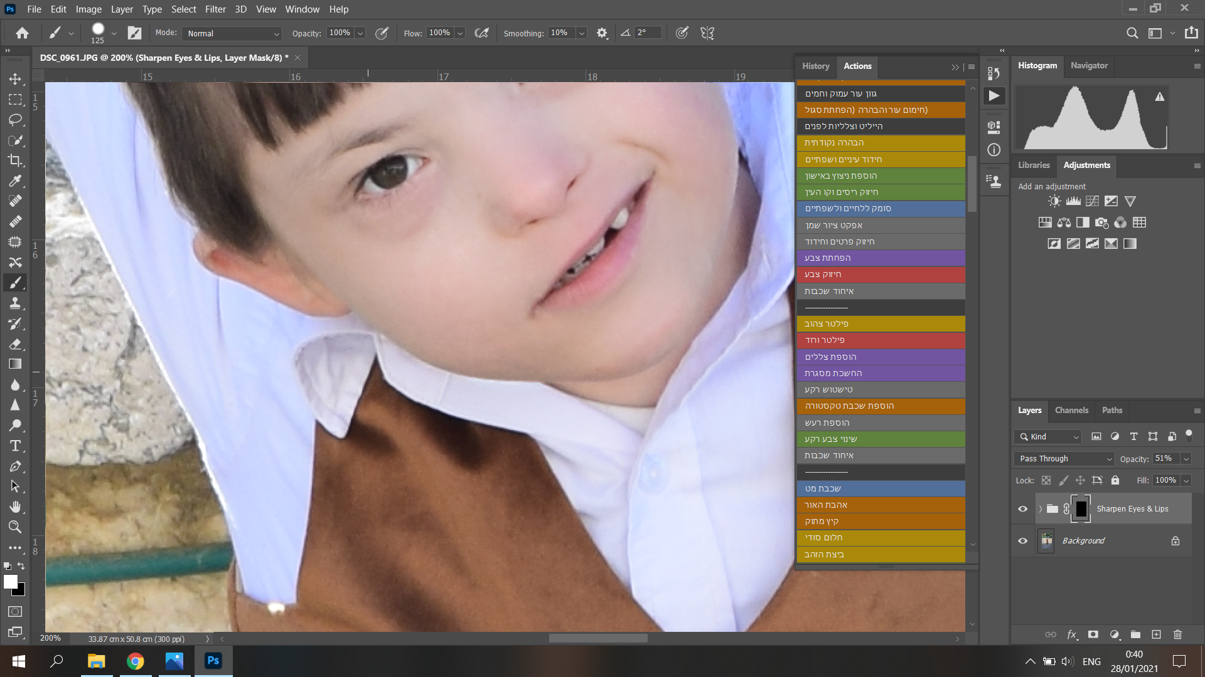
Task: Select the Horizontal Type tool
Action: click(15, 446)
